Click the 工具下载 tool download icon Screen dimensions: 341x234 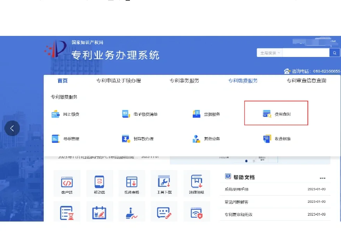click(164, 183)
